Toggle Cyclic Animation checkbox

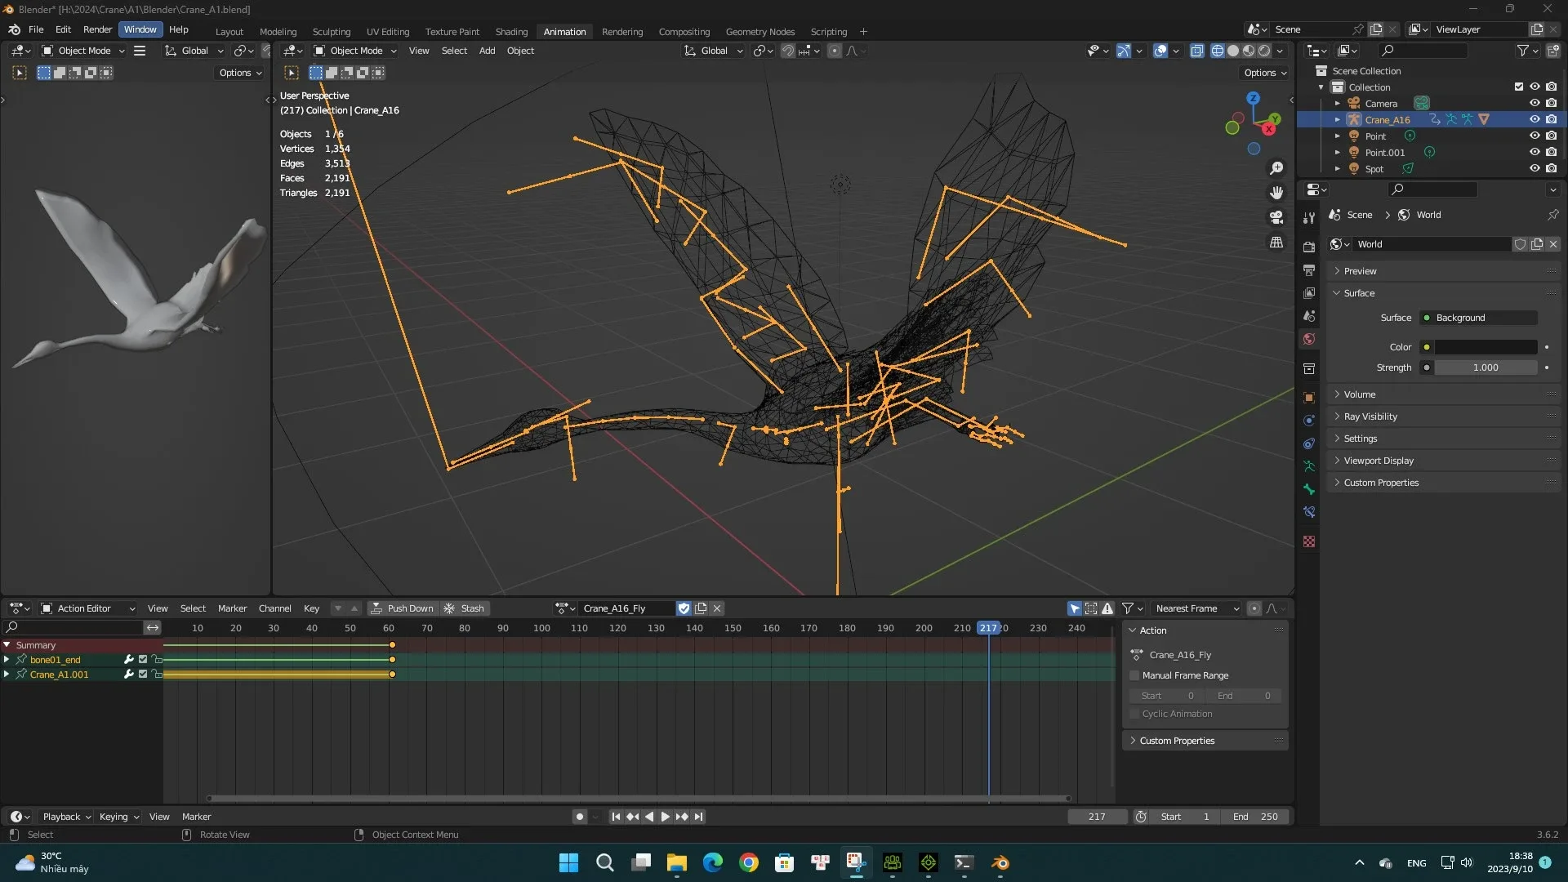click(1134, 713)
